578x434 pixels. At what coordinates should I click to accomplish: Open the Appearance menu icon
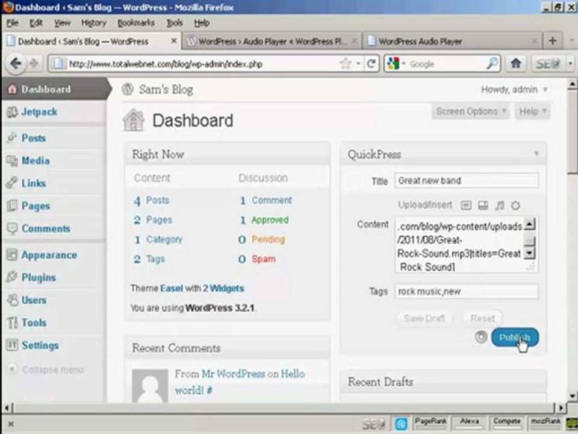12,254
